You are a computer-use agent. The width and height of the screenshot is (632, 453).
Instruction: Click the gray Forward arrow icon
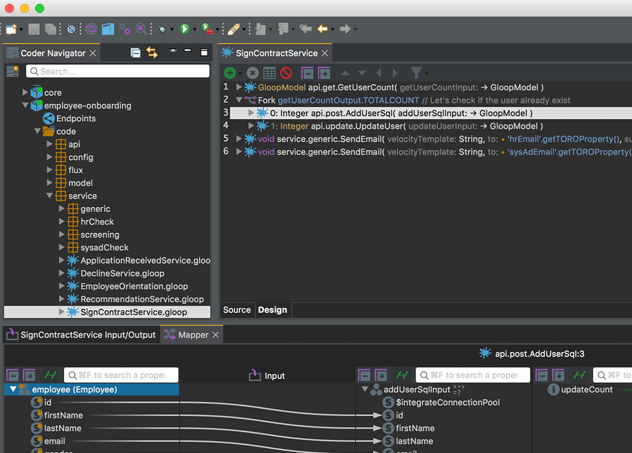[x=345, y=29]
